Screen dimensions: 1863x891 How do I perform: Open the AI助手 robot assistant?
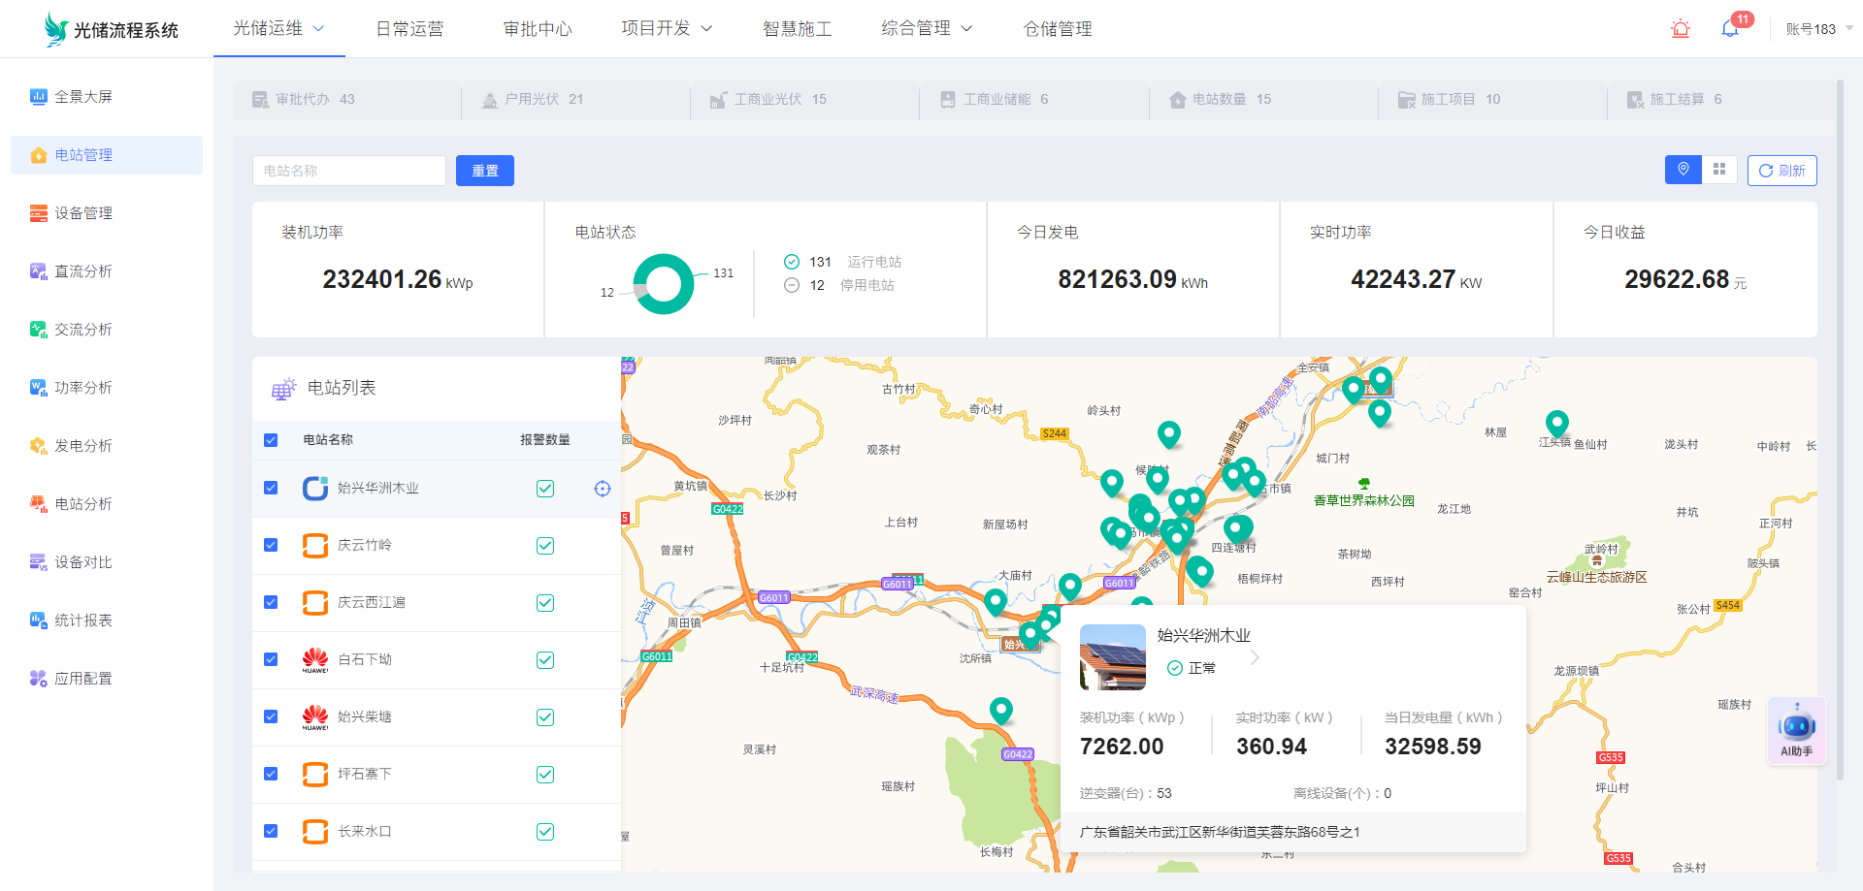pyautogui.click(x=1797, y=731)
